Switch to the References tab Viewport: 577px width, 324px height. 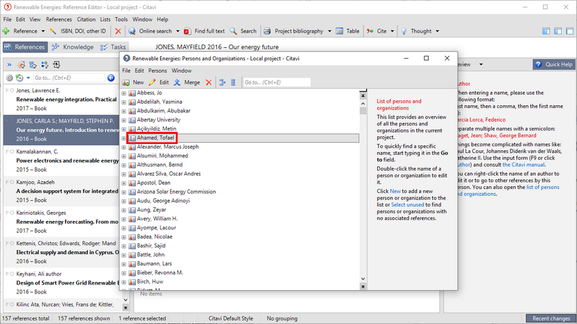25,47
